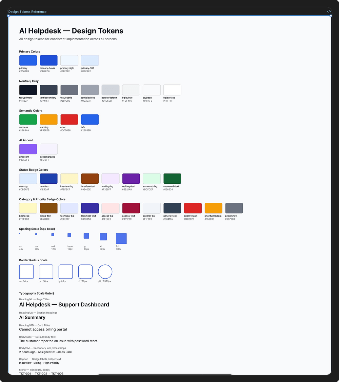Screen dimensions: 339x382
Task: Click the general-bg swatch
Action: coord(152,208)
